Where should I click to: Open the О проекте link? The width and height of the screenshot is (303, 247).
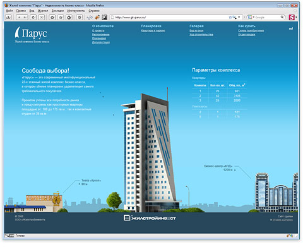tap(98, 31)
